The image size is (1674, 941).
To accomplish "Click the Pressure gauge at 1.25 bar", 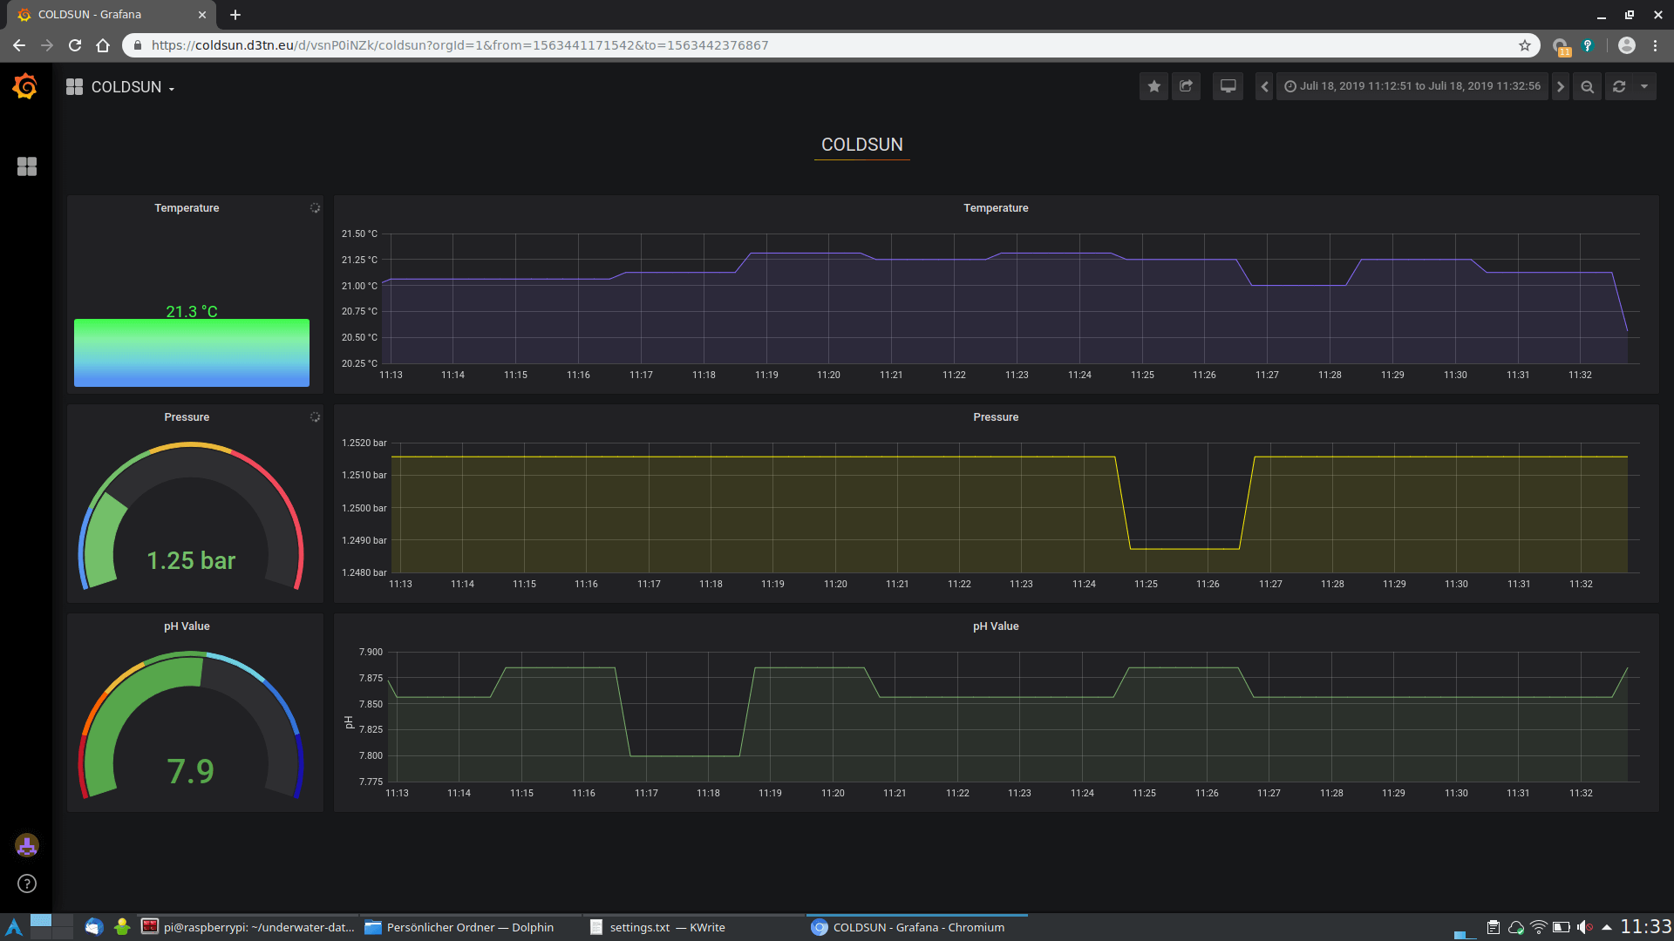I will tap(191, 523).
